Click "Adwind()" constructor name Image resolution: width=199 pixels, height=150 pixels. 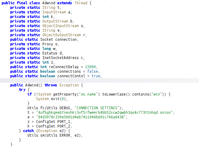pos(34,85)
